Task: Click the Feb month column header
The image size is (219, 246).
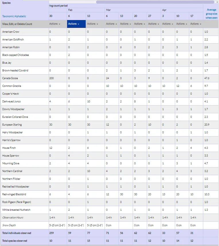Action: pos(70,10)
